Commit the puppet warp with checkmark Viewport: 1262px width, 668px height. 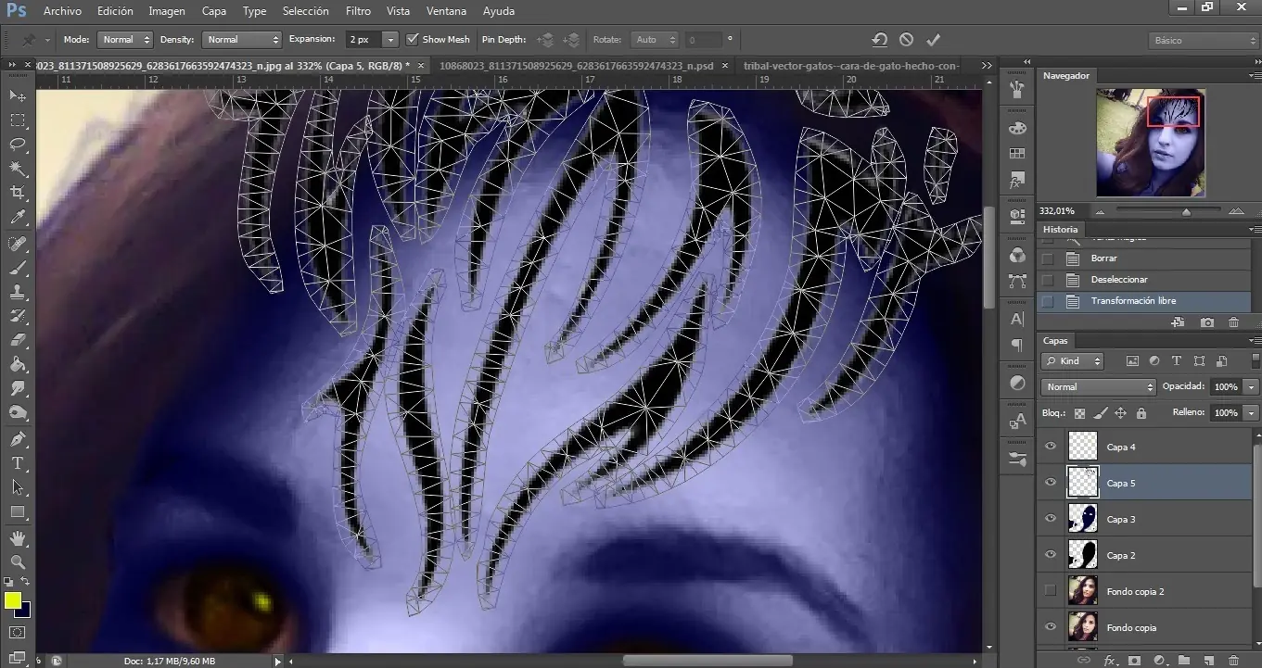(933, 40)
